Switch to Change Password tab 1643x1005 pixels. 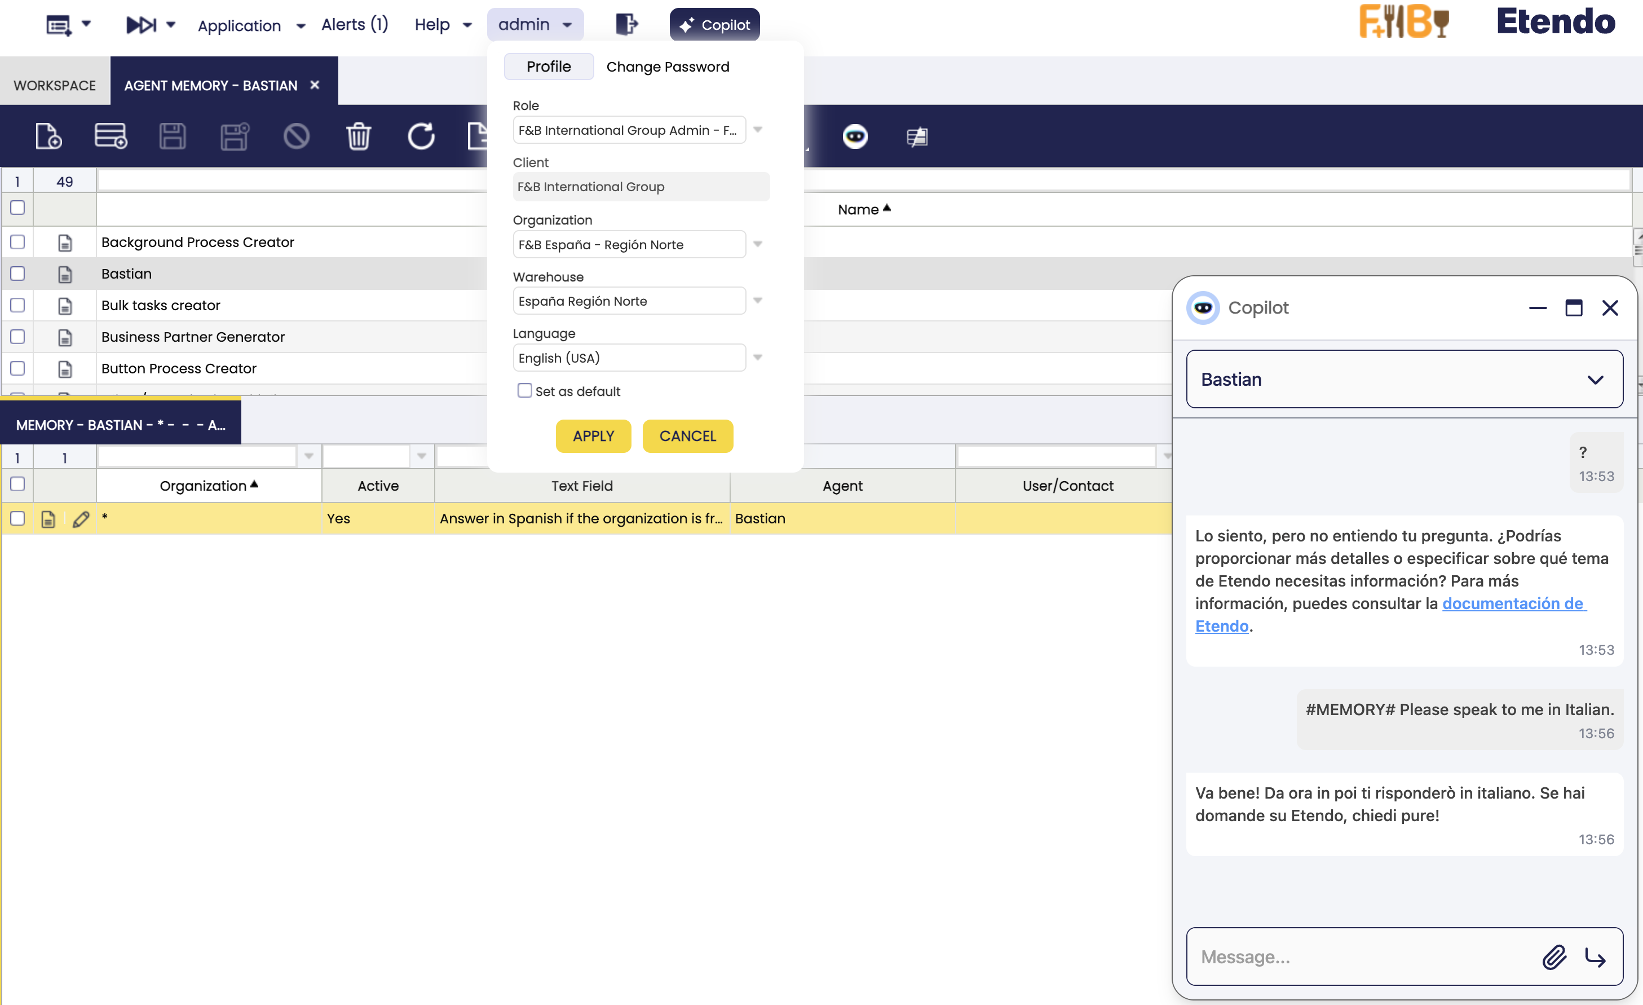(668, 67)
